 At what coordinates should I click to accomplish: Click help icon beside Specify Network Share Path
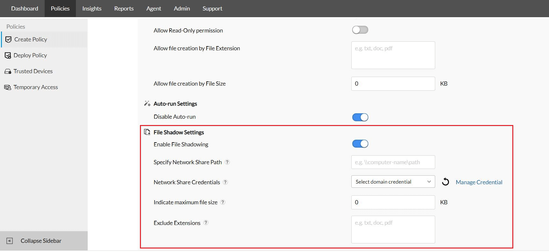tap(227, 162)
